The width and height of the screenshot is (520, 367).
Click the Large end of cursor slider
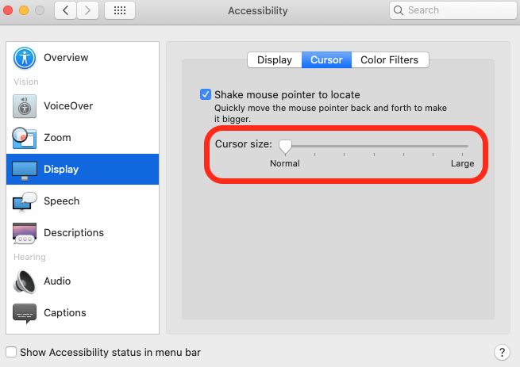click(468, 146)
